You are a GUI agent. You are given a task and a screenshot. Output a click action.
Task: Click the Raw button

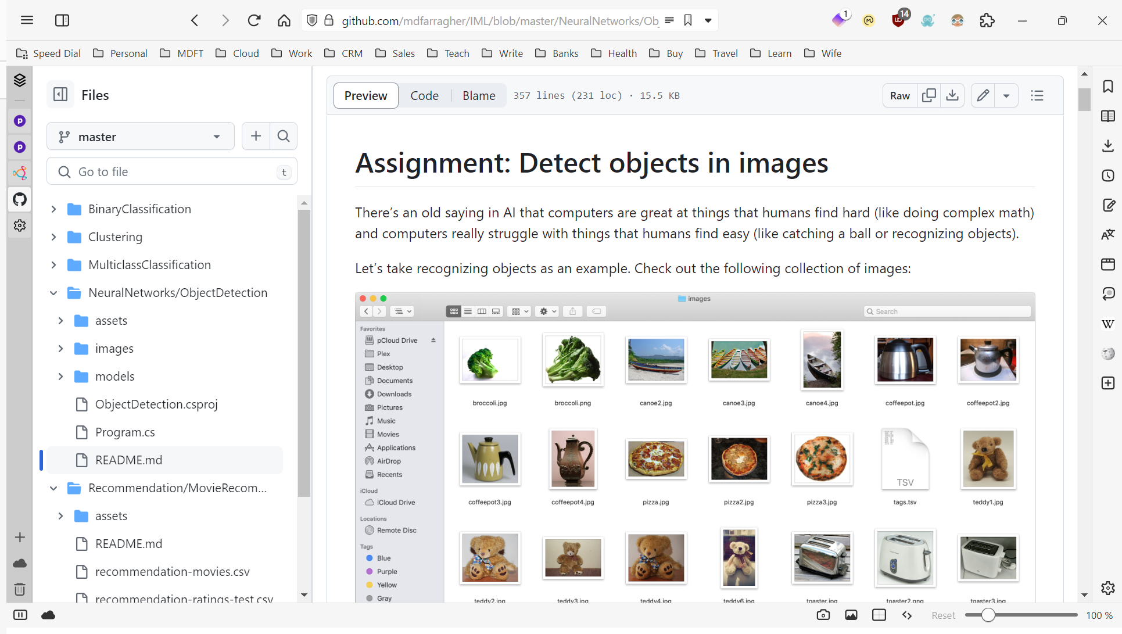click(899, 95)
